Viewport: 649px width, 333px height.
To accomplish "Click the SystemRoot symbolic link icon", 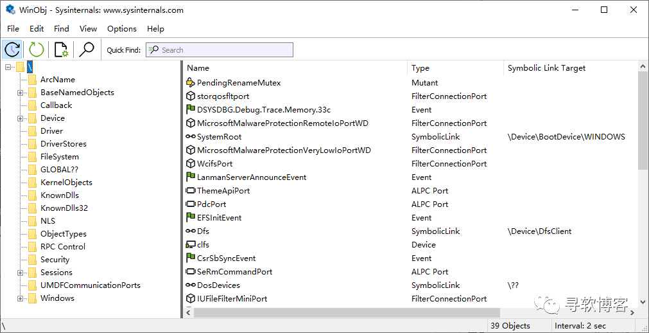I will [190, 136].
